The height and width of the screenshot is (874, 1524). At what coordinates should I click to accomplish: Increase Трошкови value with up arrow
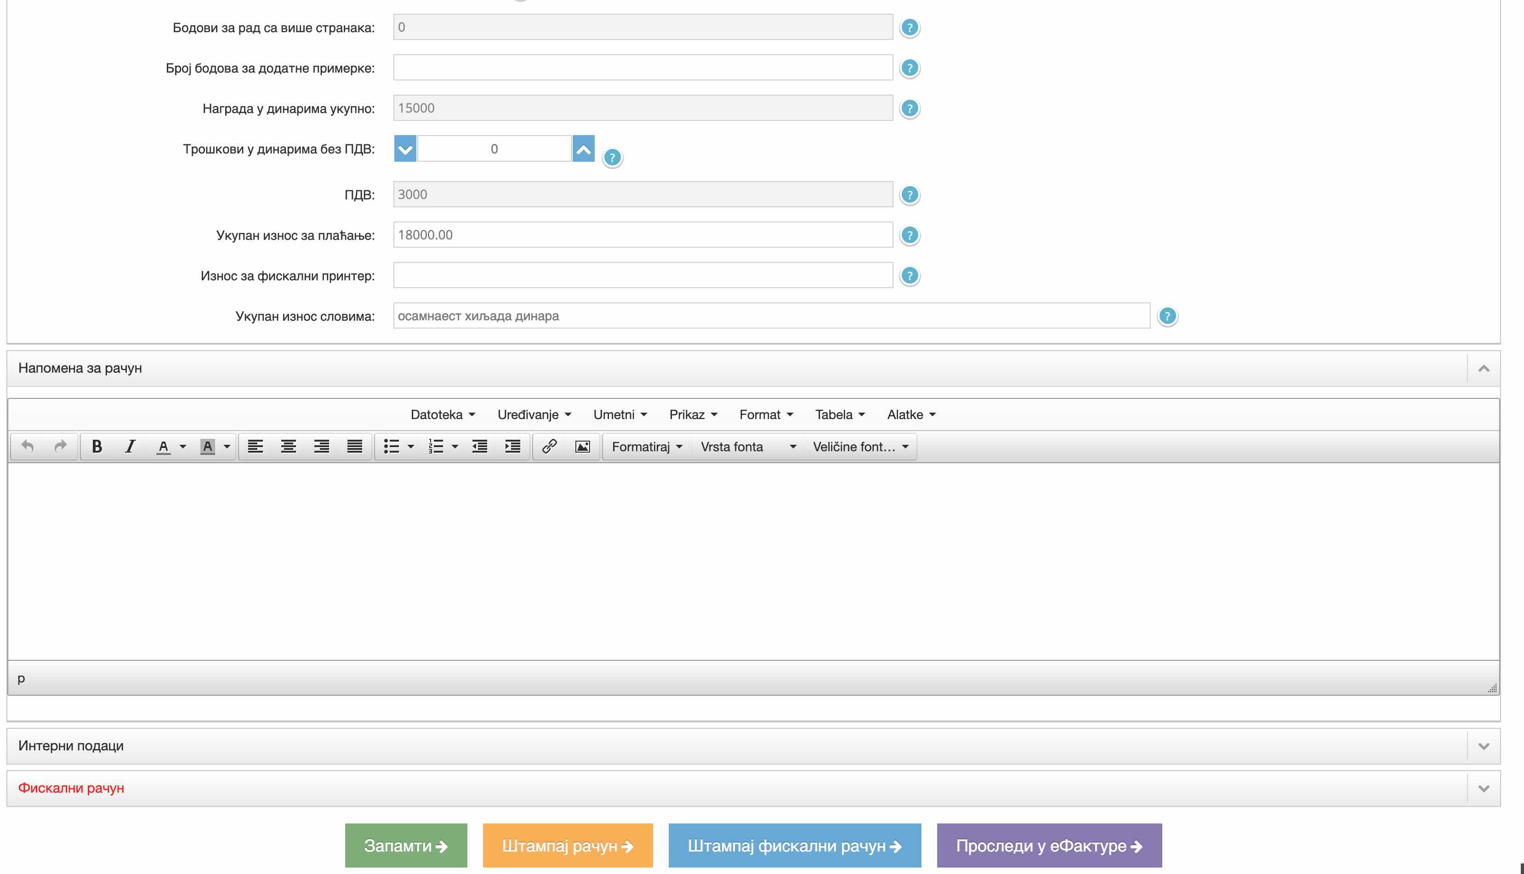pyautogui.click(x=583, y=149)
